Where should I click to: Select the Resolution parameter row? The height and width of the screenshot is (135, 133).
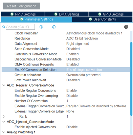pos(22,38)
